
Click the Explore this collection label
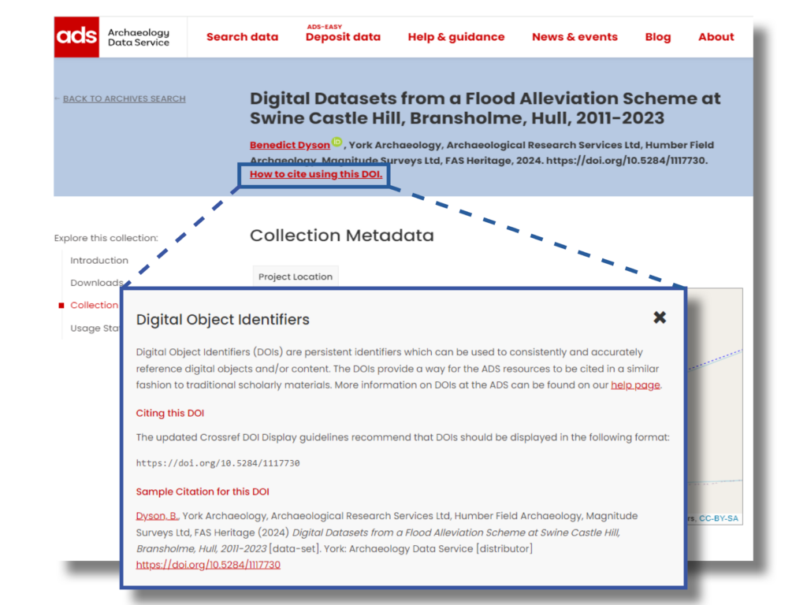106,238
